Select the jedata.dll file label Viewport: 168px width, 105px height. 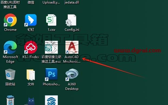click(72, 2)
